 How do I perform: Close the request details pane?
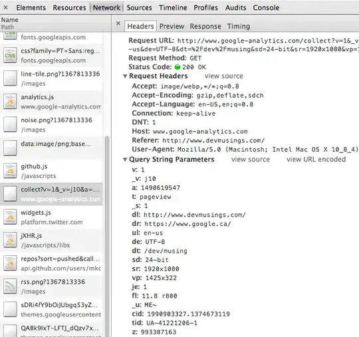pyautogui.click(x=118, y=23)
